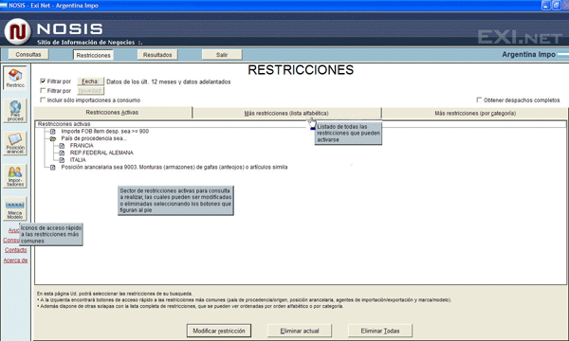
Task: Collapse País de procedencia folder icon
Action: pyautogui.click(x=53, y=139)
